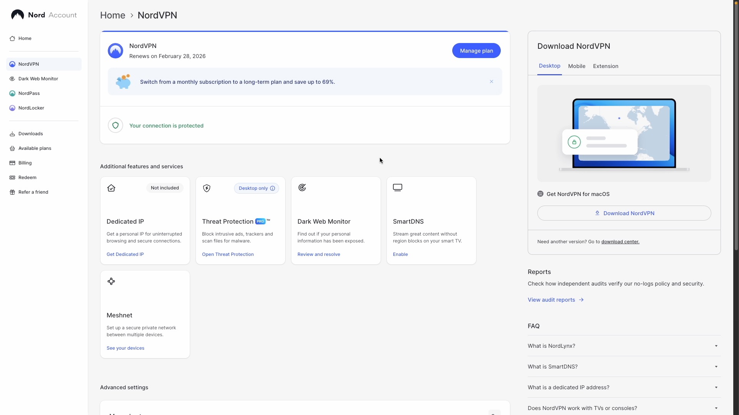739x415 pixels.
Task: Dismiss the long-term plan savings banner
Action: pos(492,81)
